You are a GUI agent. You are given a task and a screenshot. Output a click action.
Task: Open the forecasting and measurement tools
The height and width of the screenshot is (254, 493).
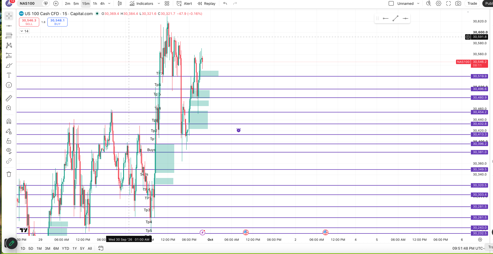[x=9, y=55]
